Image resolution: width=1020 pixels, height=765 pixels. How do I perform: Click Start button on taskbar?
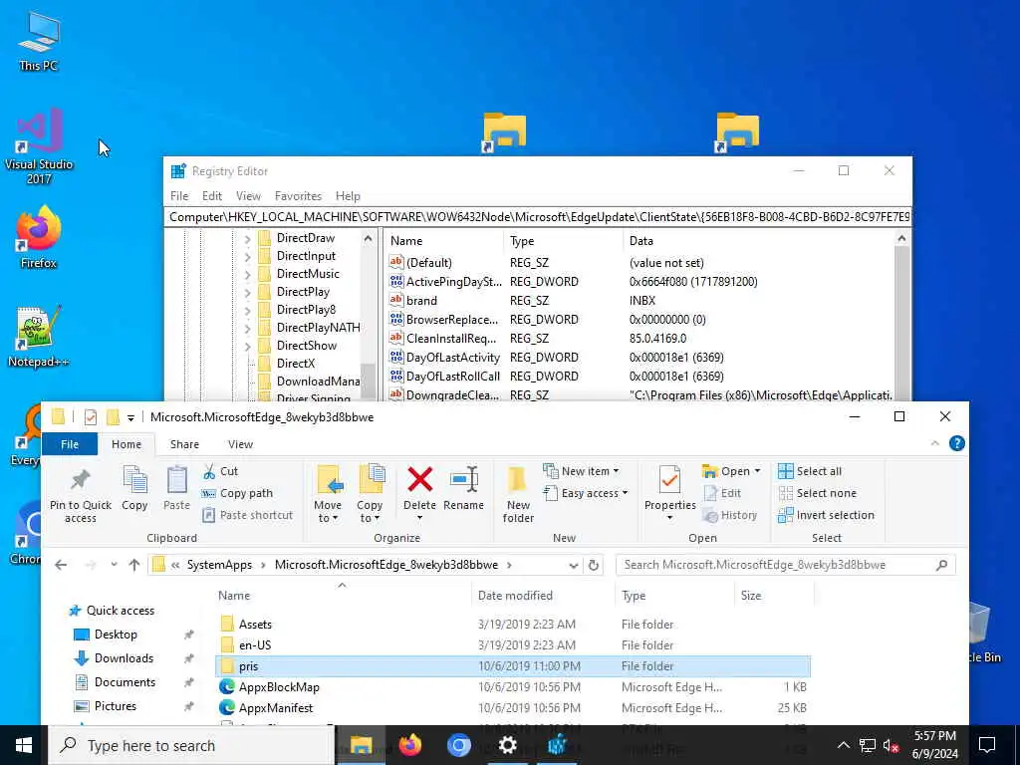(x=24, y=745)
